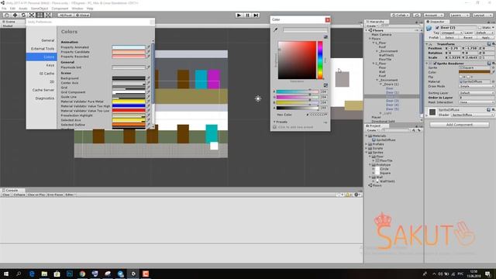This screenshot has width=496, height=279.
Task: Click prefab Revert button in Inspector
Action: [x=468, y=38]
